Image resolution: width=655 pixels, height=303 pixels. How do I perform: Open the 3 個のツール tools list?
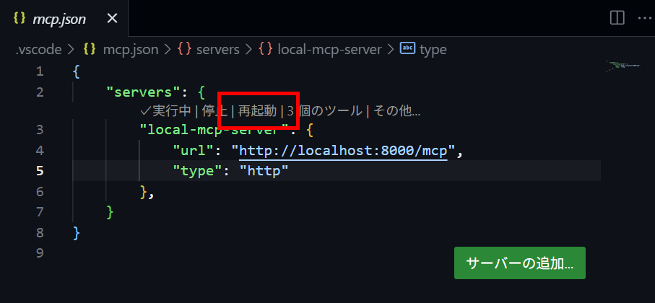324,111
